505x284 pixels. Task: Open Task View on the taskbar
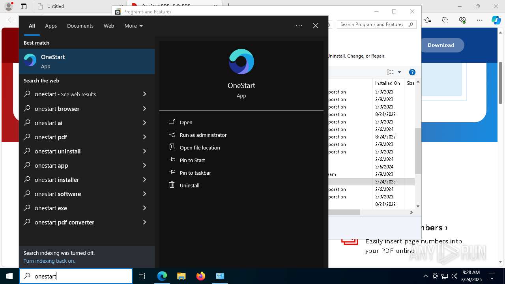pyautogui.click(x=142, y=276)
